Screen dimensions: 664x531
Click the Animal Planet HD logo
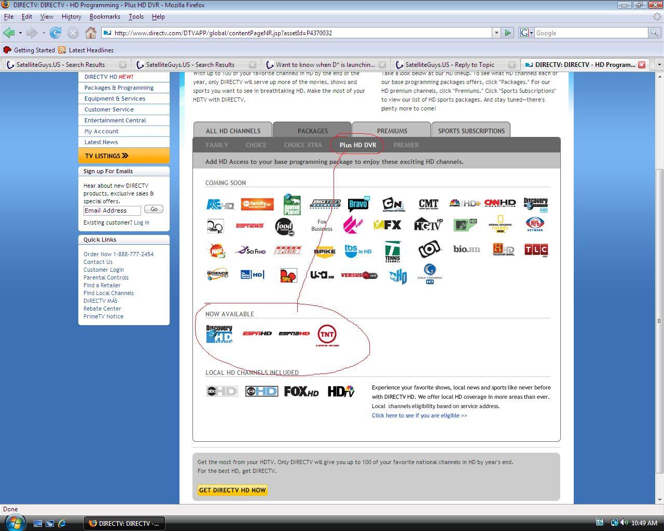pyautogui.click(x=292, y=204)
